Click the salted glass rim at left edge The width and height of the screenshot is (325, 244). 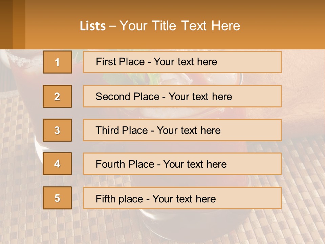point(20,61)
